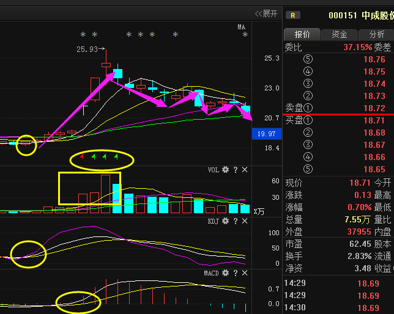This screenshot has width=394, height=314.
Task: Click the 涨幅 value 0.70%
Action: [359, 207]
